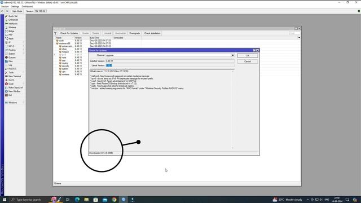The height and width of the screenshot is (203, 361).
Task: Click the redo arrow in the toolbar
Action: click(x=7, y=11)
